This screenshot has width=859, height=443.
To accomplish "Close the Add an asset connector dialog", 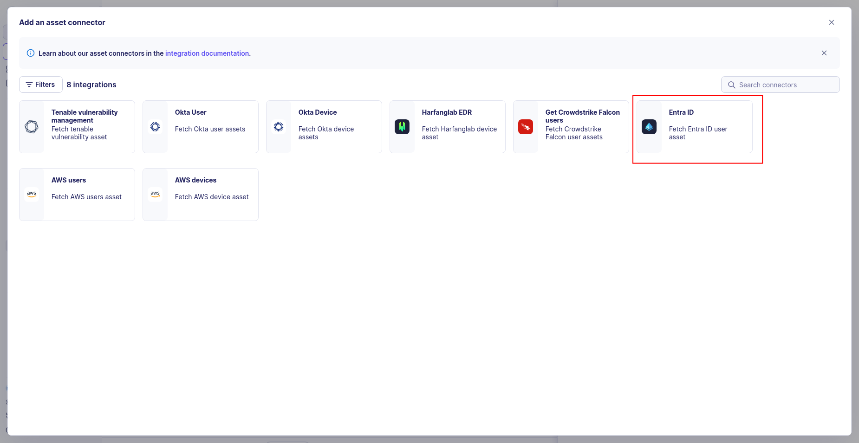I will [831, 22].
